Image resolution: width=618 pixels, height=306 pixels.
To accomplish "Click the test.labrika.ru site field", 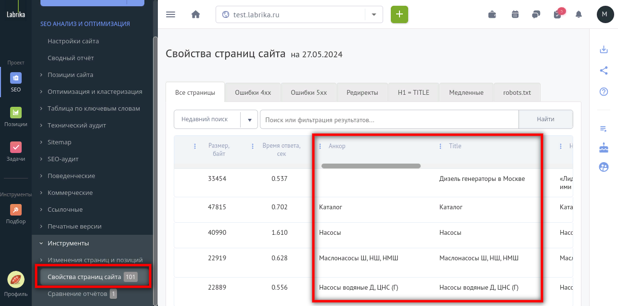I will (x=291, y=14).
